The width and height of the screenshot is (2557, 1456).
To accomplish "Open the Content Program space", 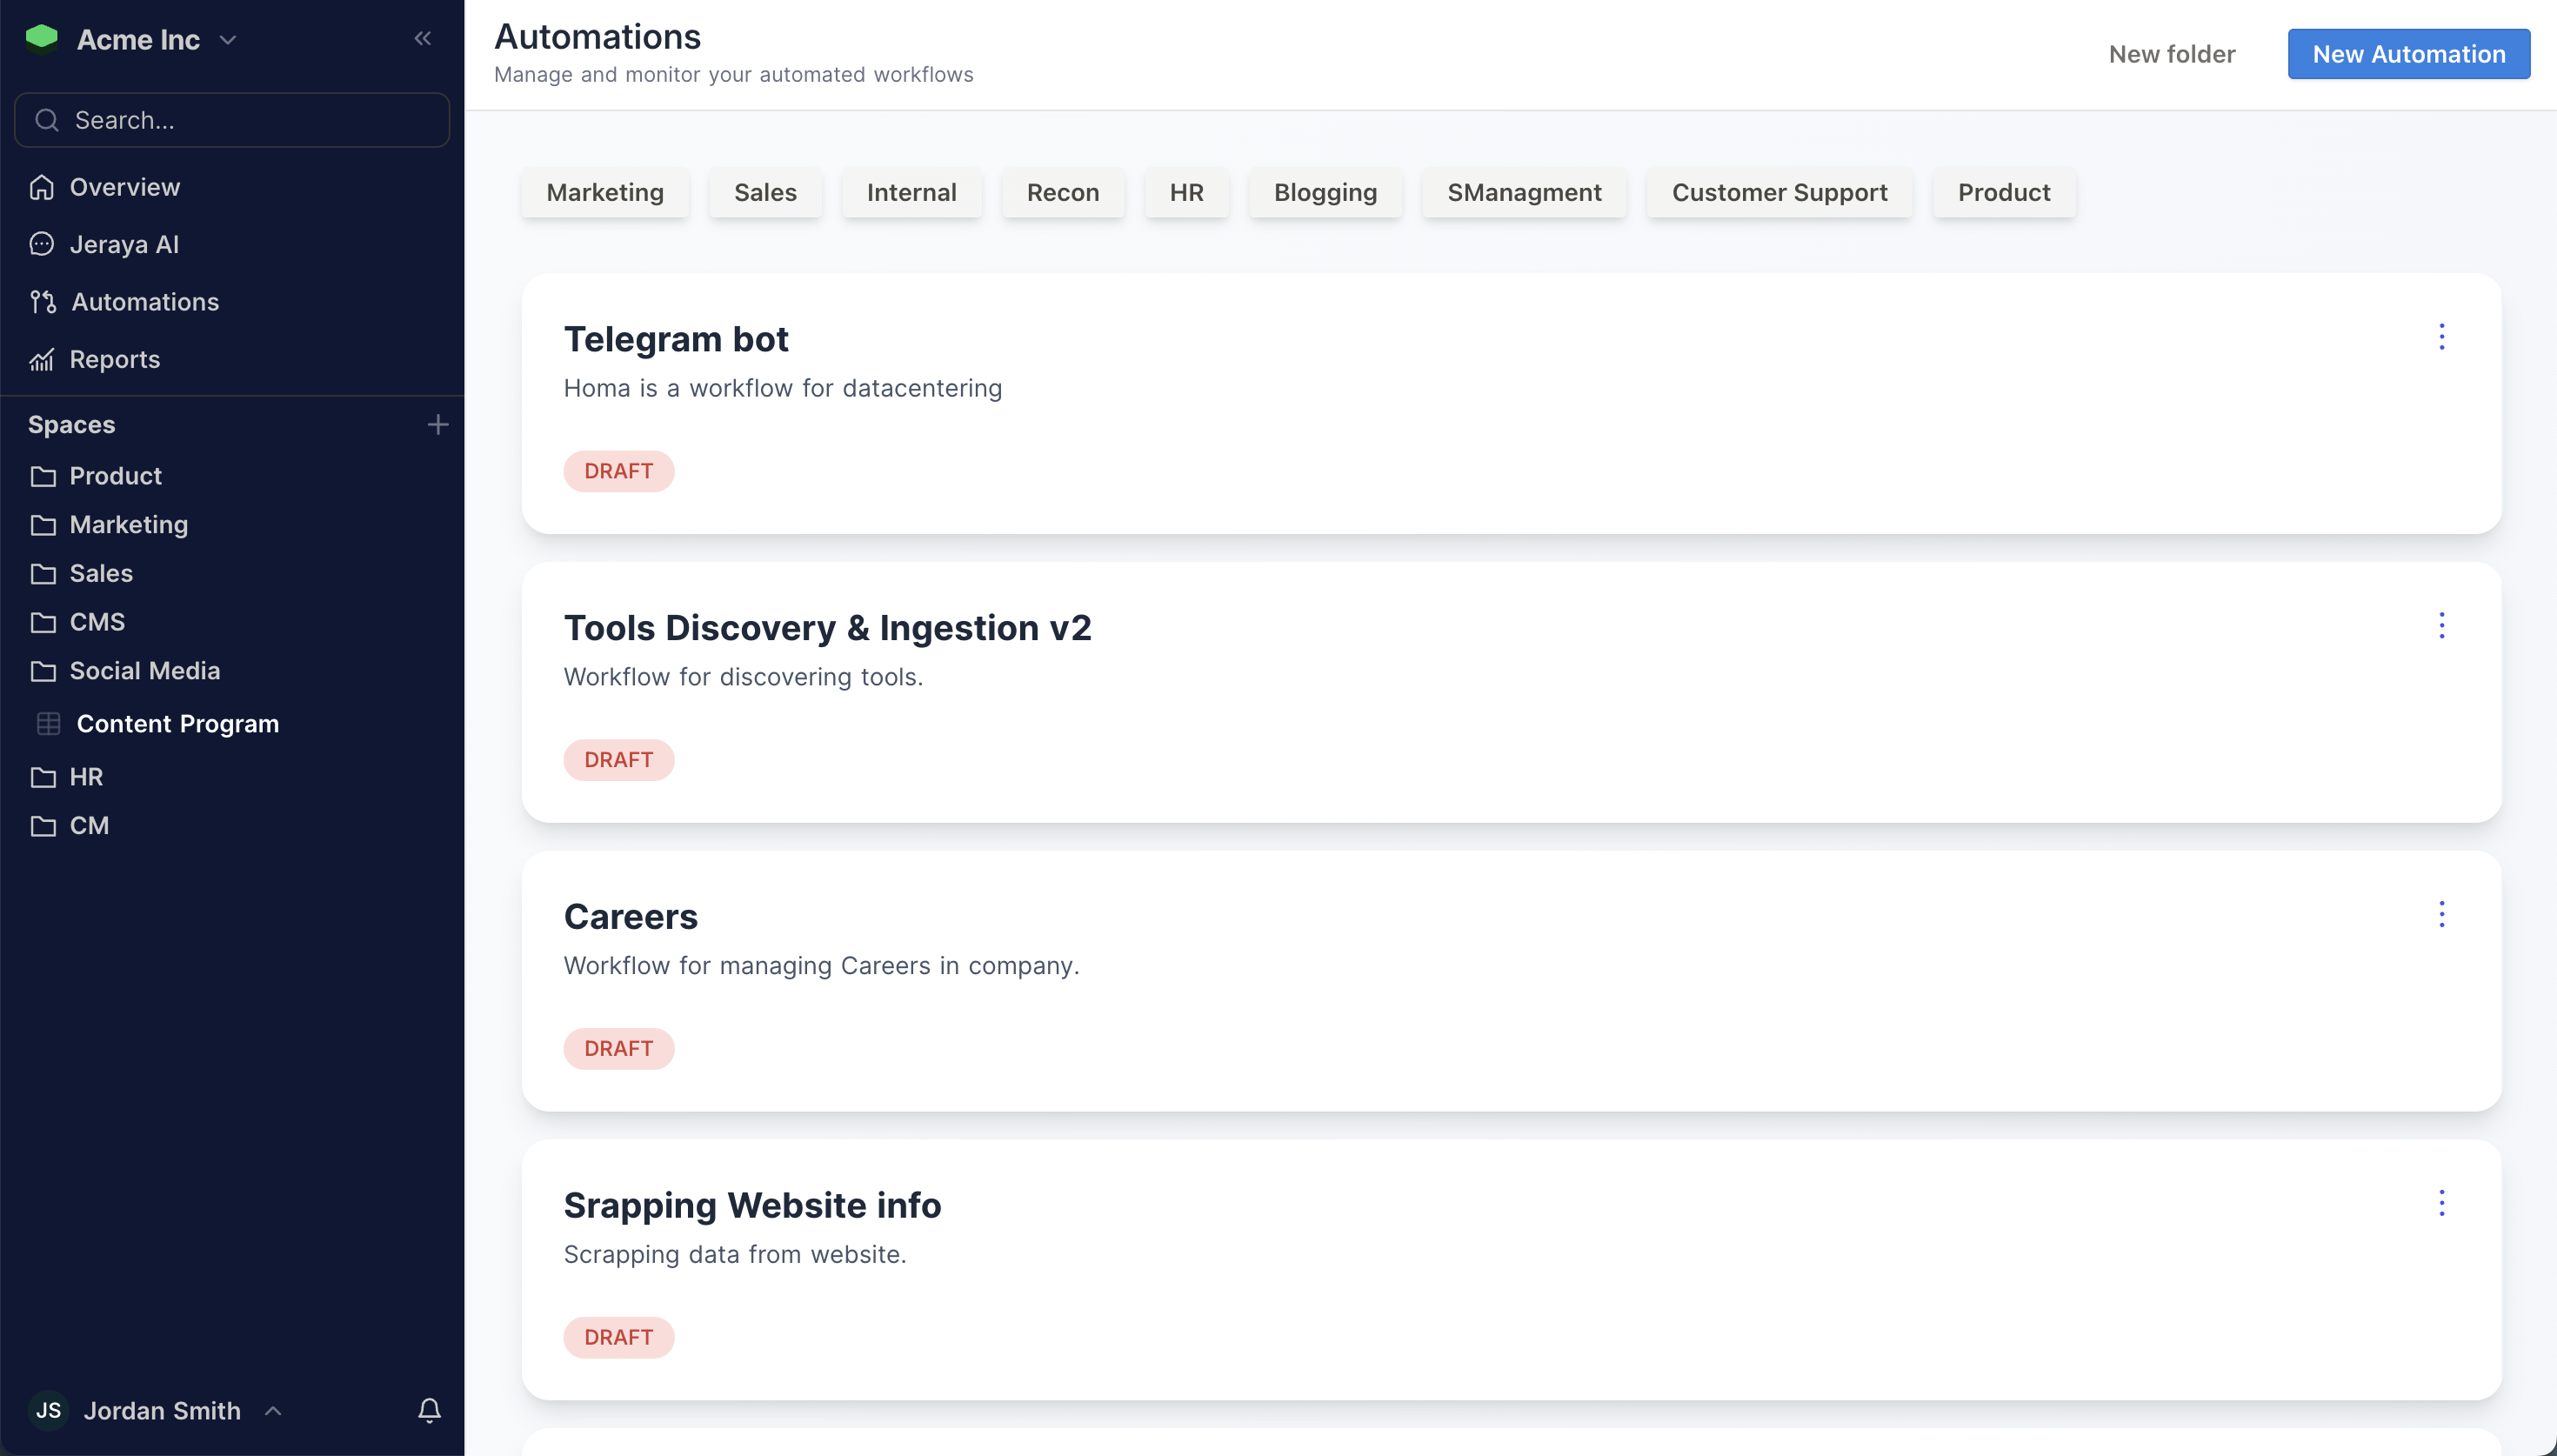I will pyautogui.click(x=177, y=724).
